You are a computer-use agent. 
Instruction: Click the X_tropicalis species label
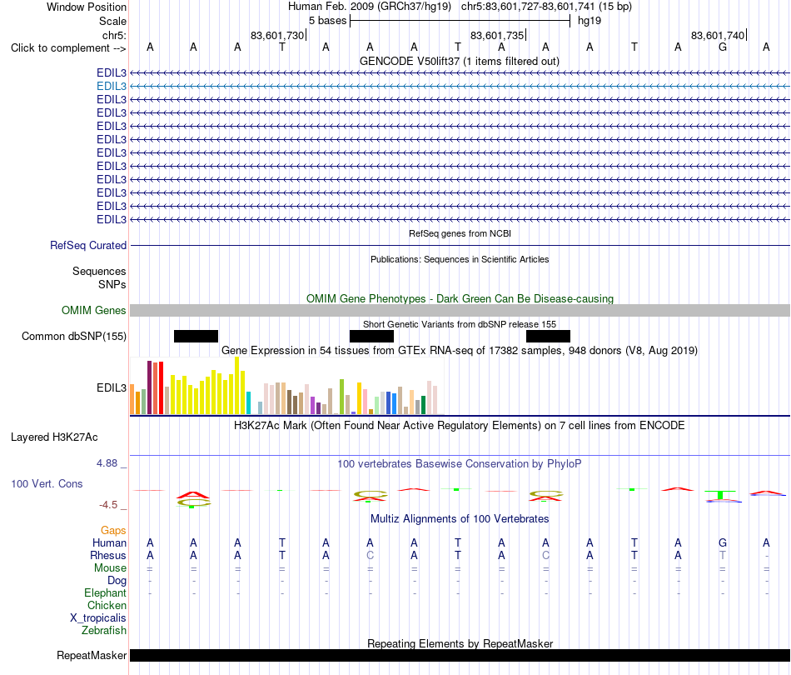click(x=98, y=618)
